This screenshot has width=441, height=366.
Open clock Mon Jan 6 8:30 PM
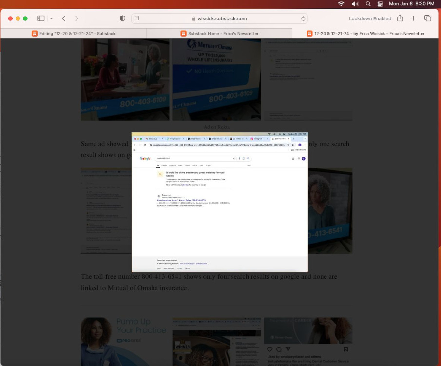tap(411, 4)
